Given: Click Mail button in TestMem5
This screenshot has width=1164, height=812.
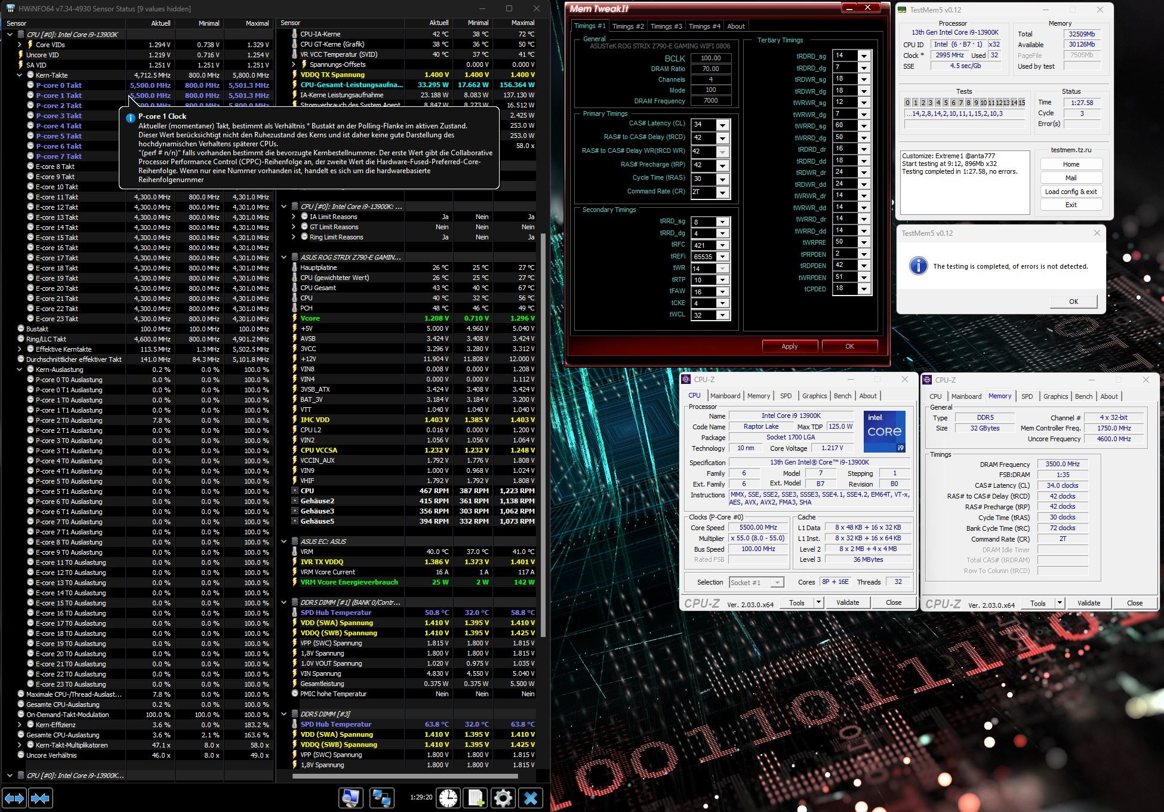Looking at the screenshot, I should tap(1071, 178).
